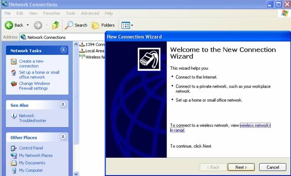Image resolution: width=291 pixels, height=176 pixels.
Task: Open the Views dropdown arrow
Action: click(x=132, y=26)
